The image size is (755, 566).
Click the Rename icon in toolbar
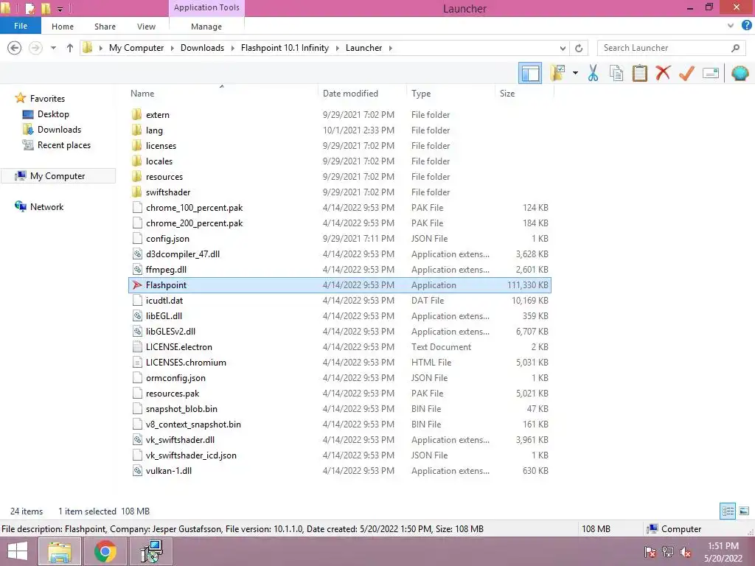click(x=711, y=73)
